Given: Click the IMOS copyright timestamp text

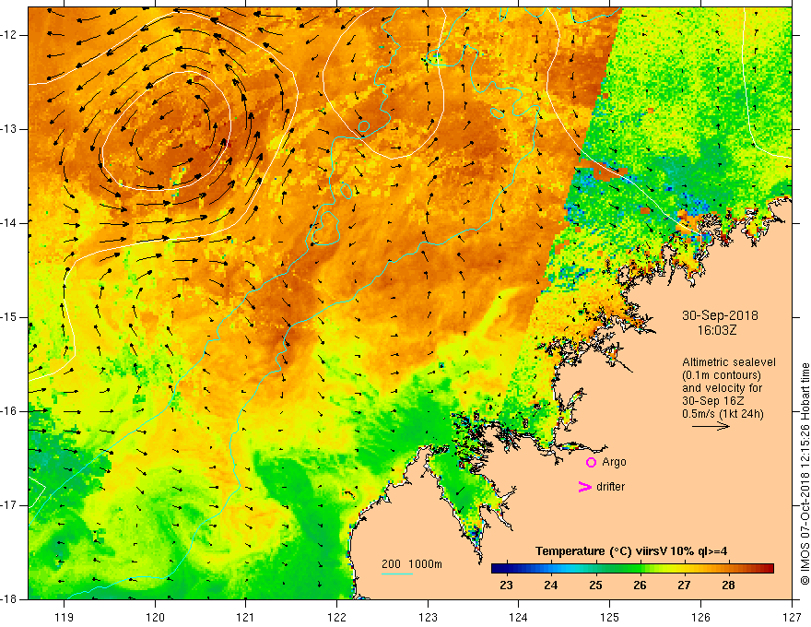Looking at the screenshot, I should click(x=805, y=474).
